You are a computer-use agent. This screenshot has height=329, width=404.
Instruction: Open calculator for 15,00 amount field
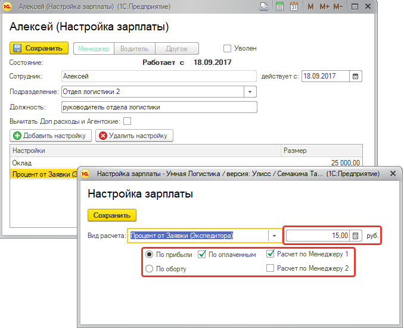356,236
